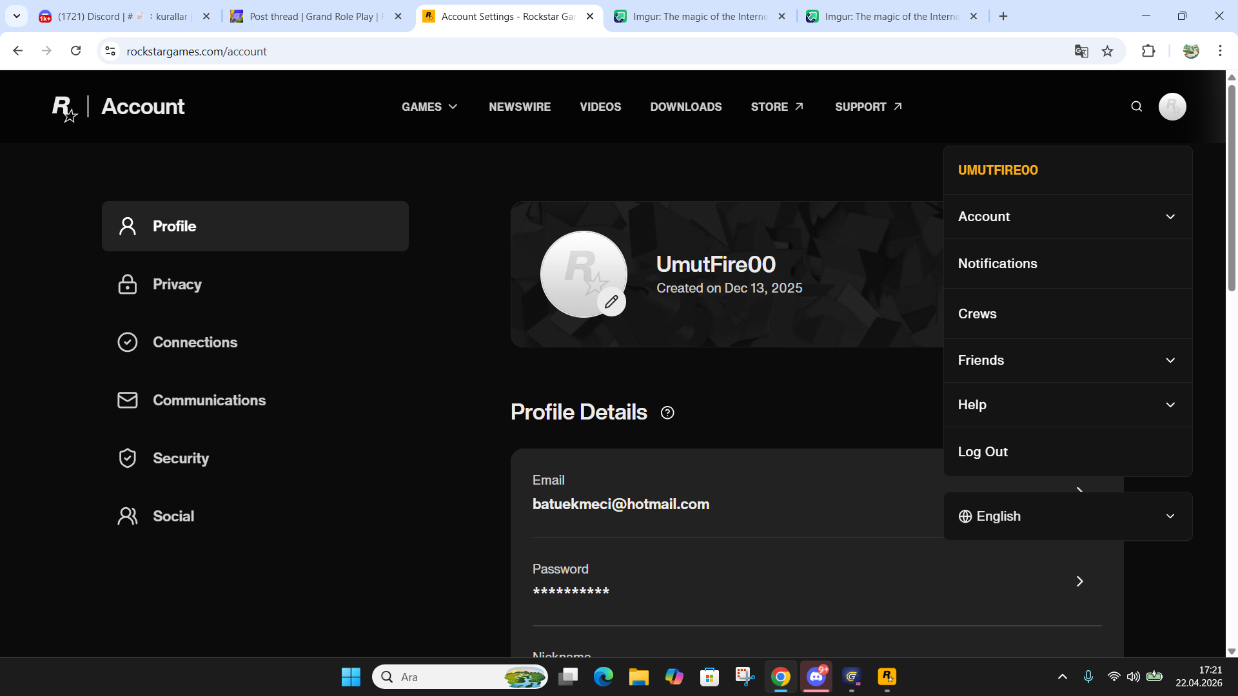Open the Games dropdown in navigation
The image size is (1238, 696).
pyautogui.click(x=429, y=107)
